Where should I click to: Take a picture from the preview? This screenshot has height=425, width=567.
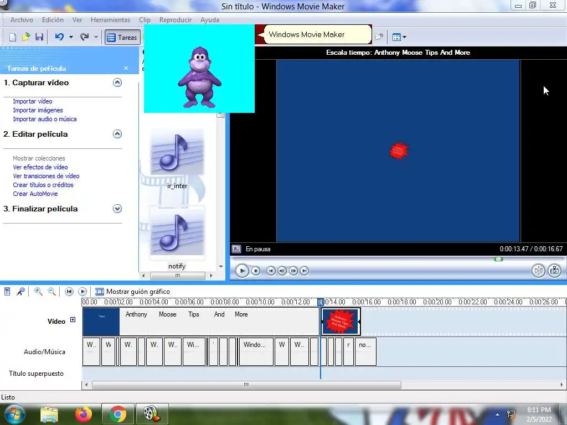click(x=555, y=271)
